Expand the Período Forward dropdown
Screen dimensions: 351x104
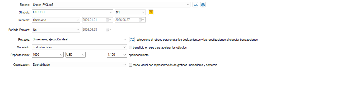point(78,30)
